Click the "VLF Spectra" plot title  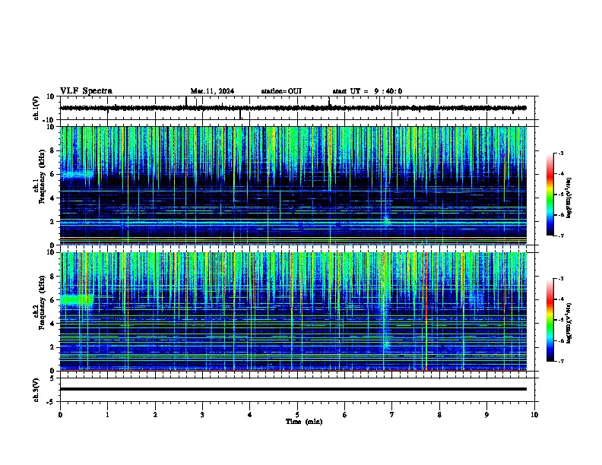(x=86, y=91)
